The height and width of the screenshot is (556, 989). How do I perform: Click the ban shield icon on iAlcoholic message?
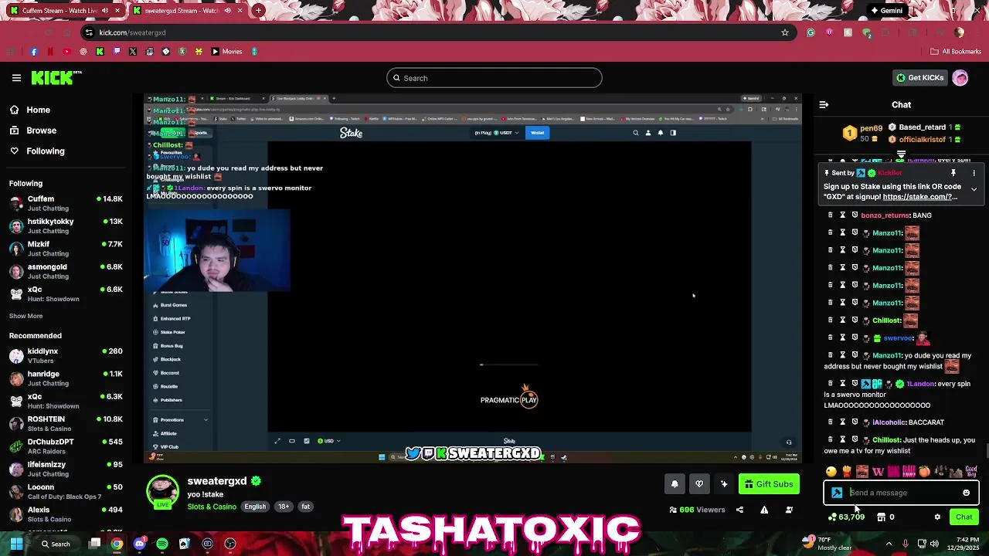855,422
